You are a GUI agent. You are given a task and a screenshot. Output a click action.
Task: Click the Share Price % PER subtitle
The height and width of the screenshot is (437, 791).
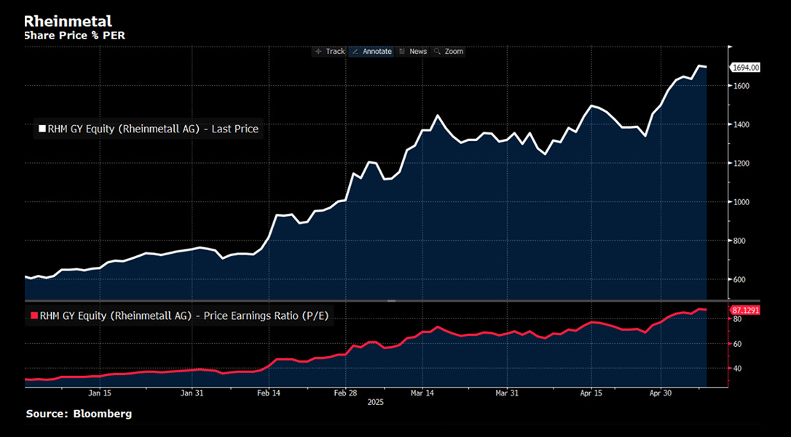point(75,36)
